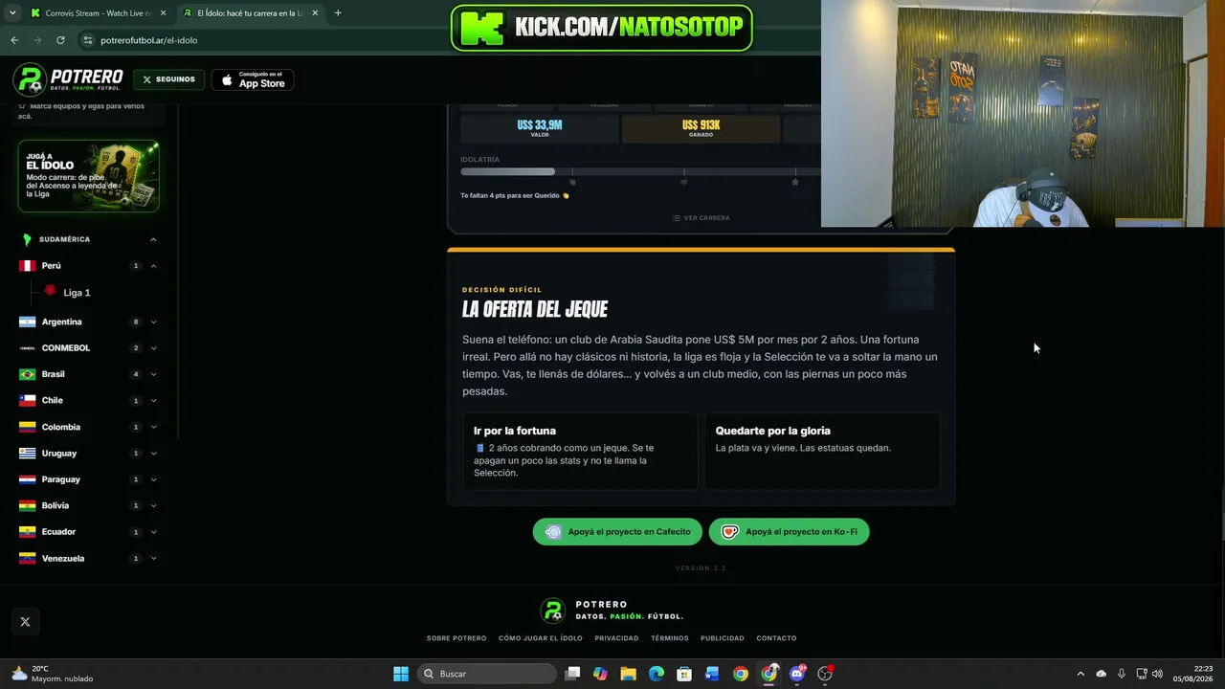
Task: Close the El Ídolo tab
Action: pos(315,13)
